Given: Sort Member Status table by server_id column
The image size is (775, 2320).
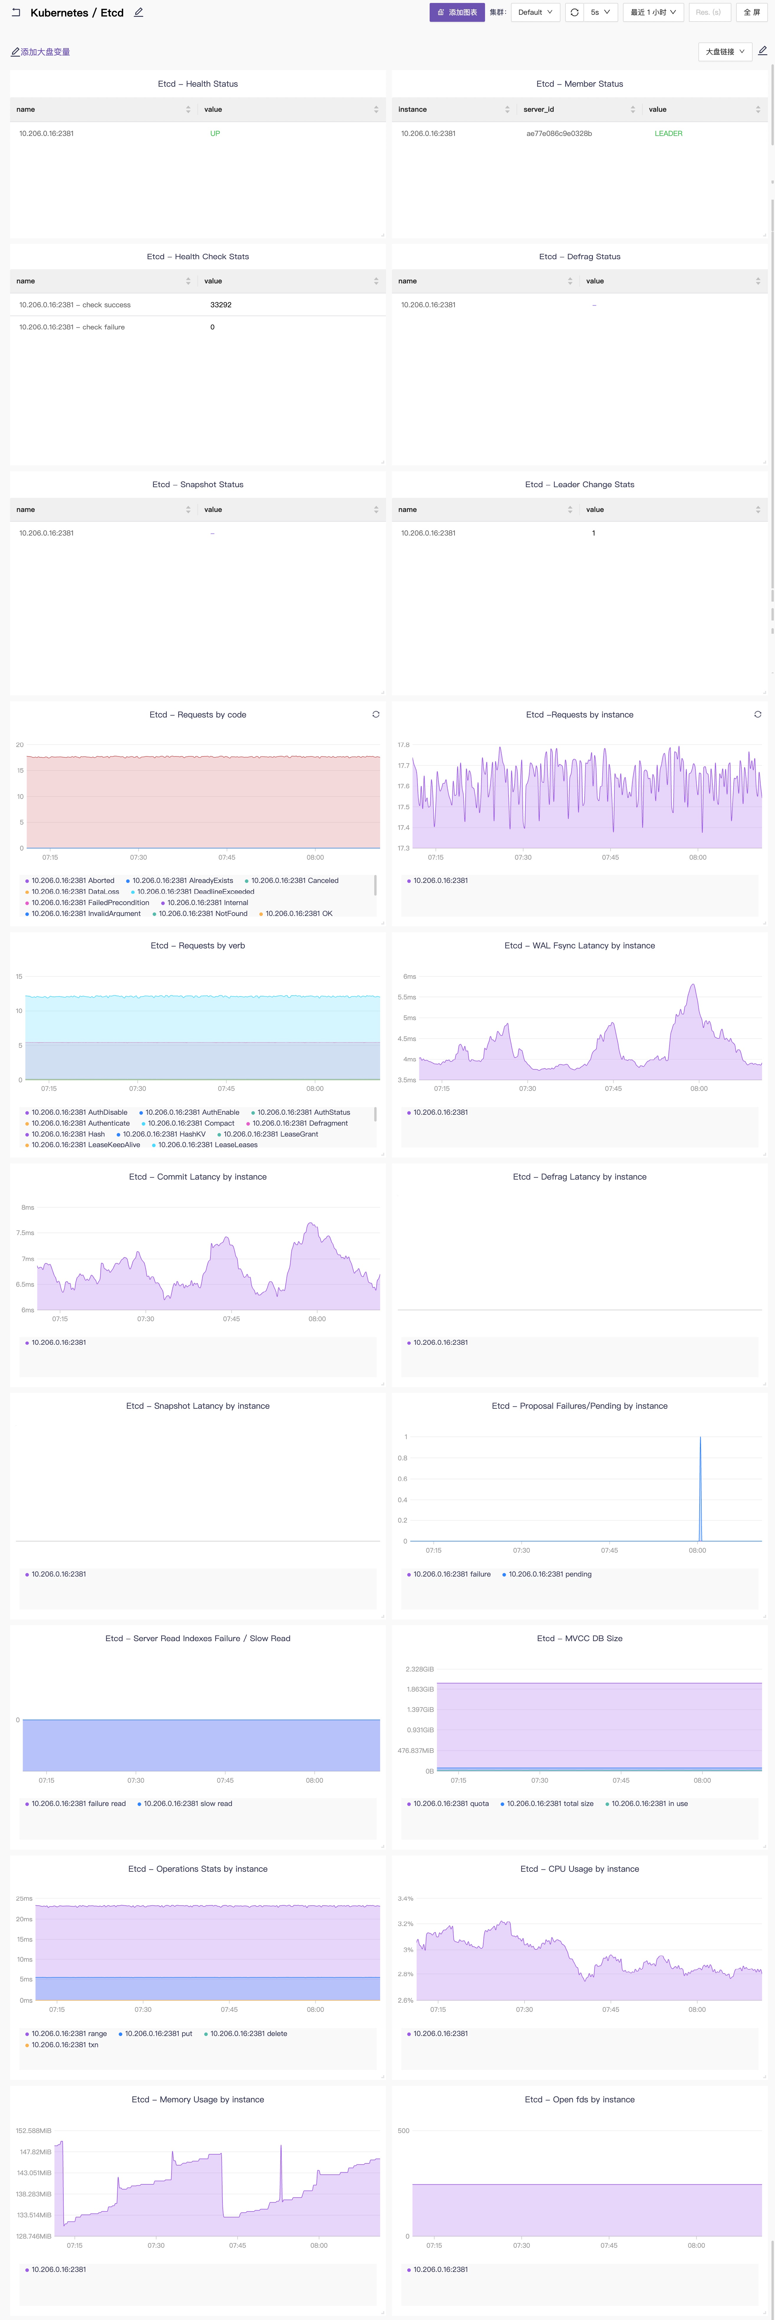Looking at the screenshot, I should tap(633, 110).
